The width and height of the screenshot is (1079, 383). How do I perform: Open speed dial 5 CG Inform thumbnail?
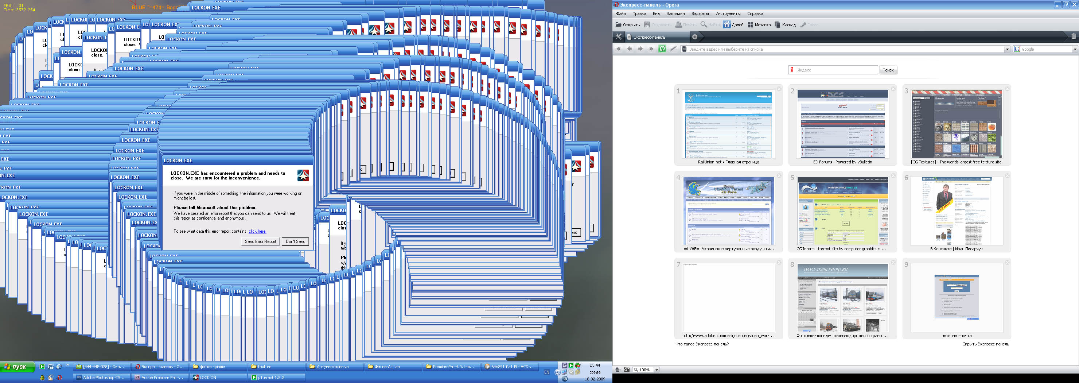(x=842, y=211)
